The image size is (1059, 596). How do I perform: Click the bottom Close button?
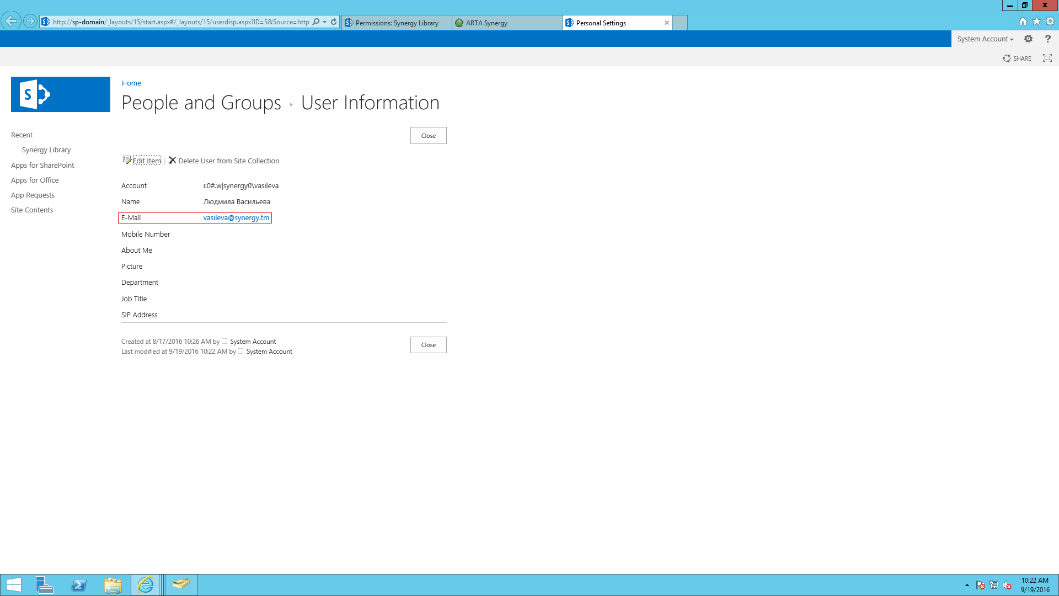coord(429,345)
